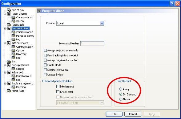Check Print tracking info on receipt

point(45,55)
